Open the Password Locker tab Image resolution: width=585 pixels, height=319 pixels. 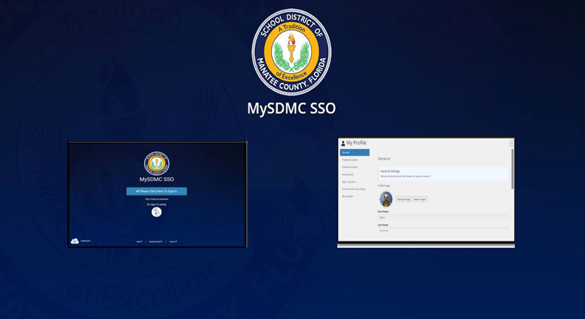[350, 167]
